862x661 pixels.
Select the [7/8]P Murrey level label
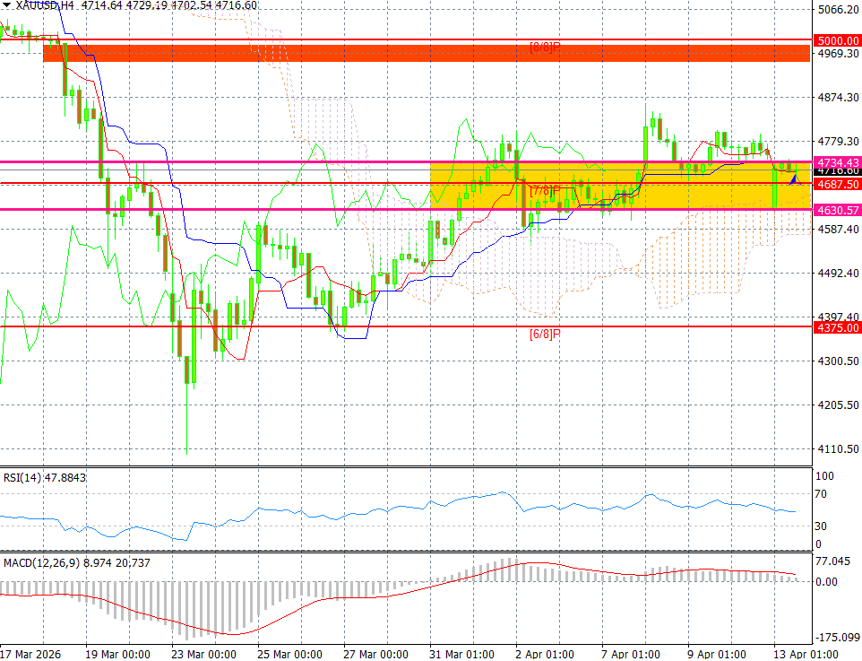545,191
